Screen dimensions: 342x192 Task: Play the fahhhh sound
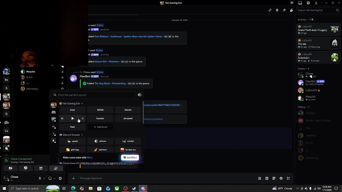click(100, 110)
